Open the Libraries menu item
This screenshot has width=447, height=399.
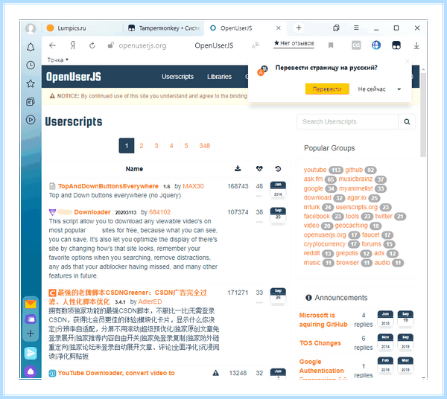click(219, 77)
